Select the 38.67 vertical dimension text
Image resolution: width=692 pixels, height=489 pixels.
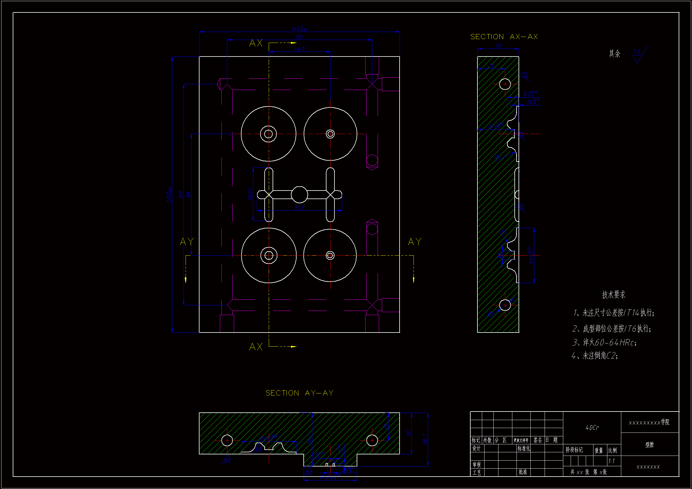coord(250,194)
